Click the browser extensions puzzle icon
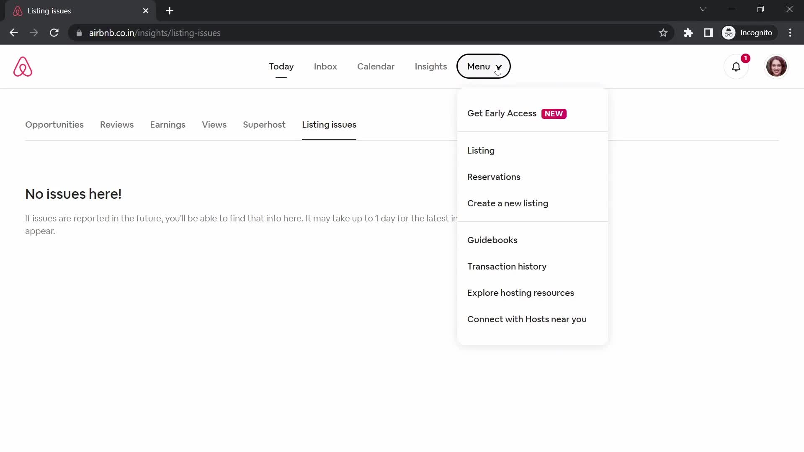This screenshot has width=804, height=452. [x=688, y=33]
